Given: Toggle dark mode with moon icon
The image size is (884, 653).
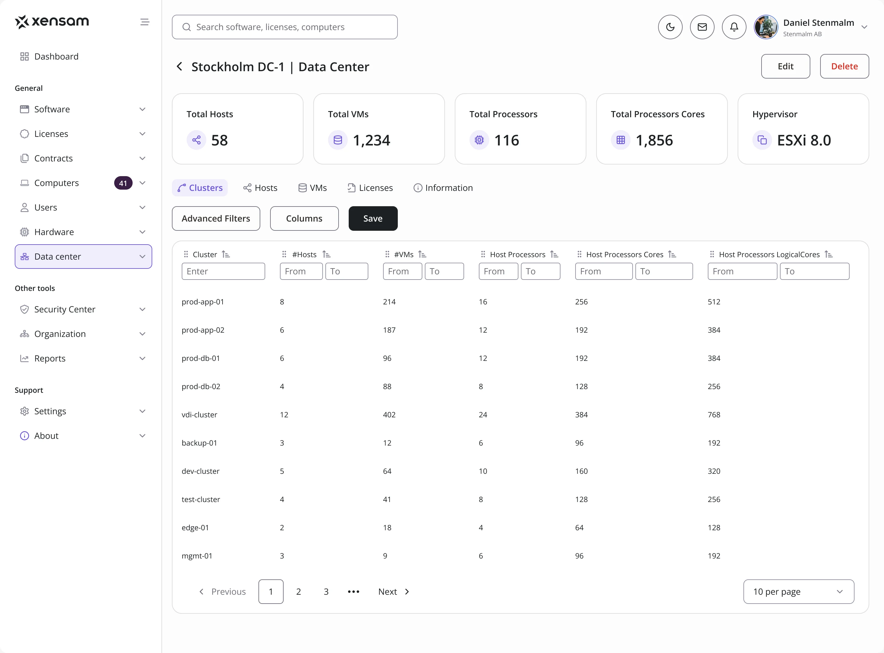Looking at the screenshot, I should pos(670,27).
